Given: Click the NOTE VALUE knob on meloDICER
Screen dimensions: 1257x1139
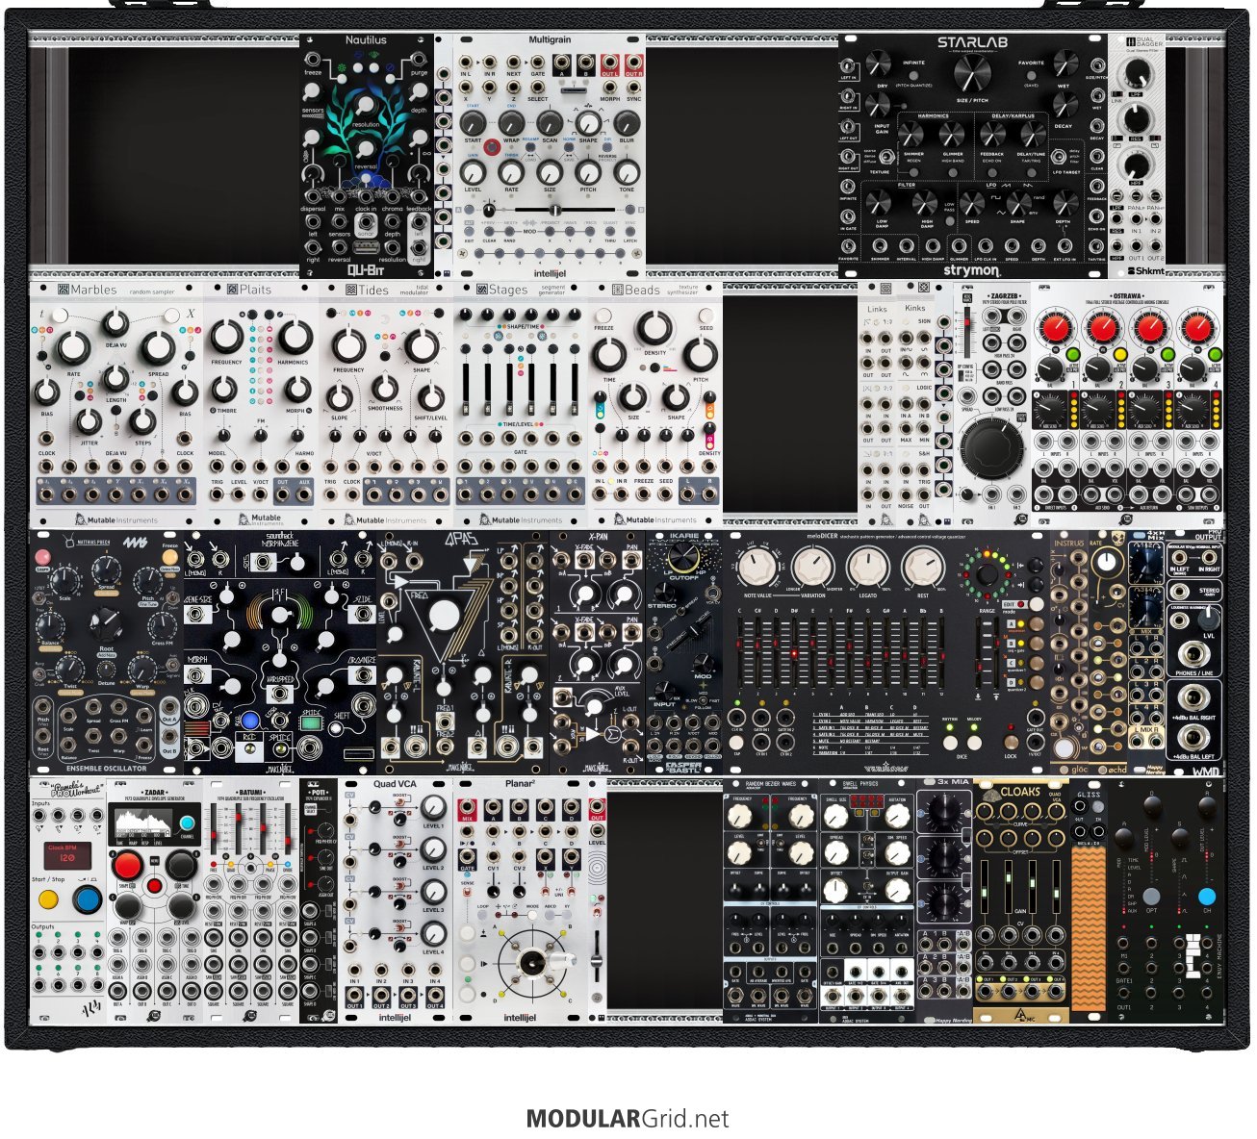Looking at the screenshot, I should pyautogui.click(x=758, y=569).
